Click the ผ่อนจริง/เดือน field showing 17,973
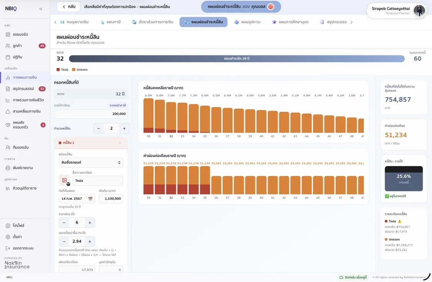This screenshot has height=282, width=432. click(77, 269)
